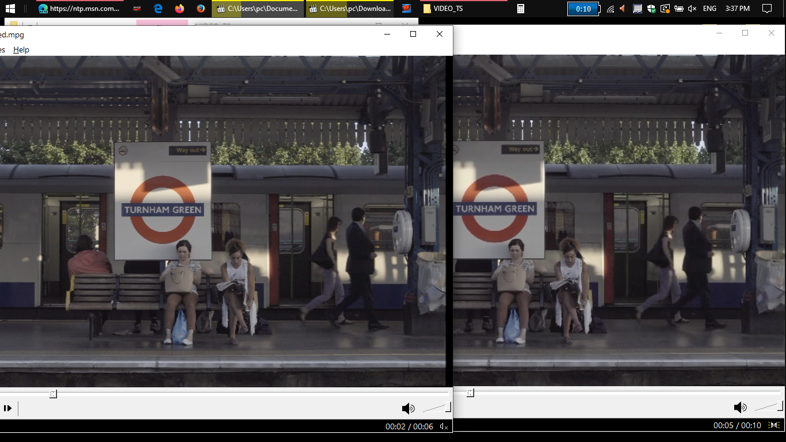Click the frame step button in left player
Image resolution: width=786 pixels, height=442 pixels.
point(7,408)
